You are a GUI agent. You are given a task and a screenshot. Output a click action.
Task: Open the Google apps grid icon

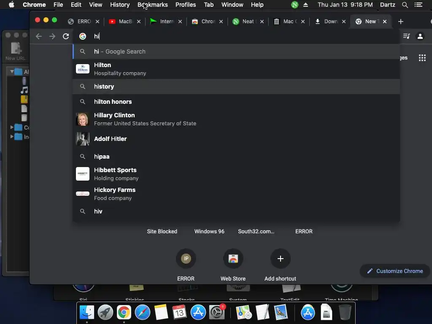point(422,58)
